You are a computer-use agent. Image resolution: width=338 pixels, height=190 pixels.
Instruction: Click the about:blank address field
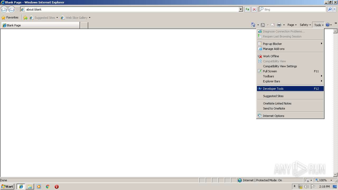[129, 9]
